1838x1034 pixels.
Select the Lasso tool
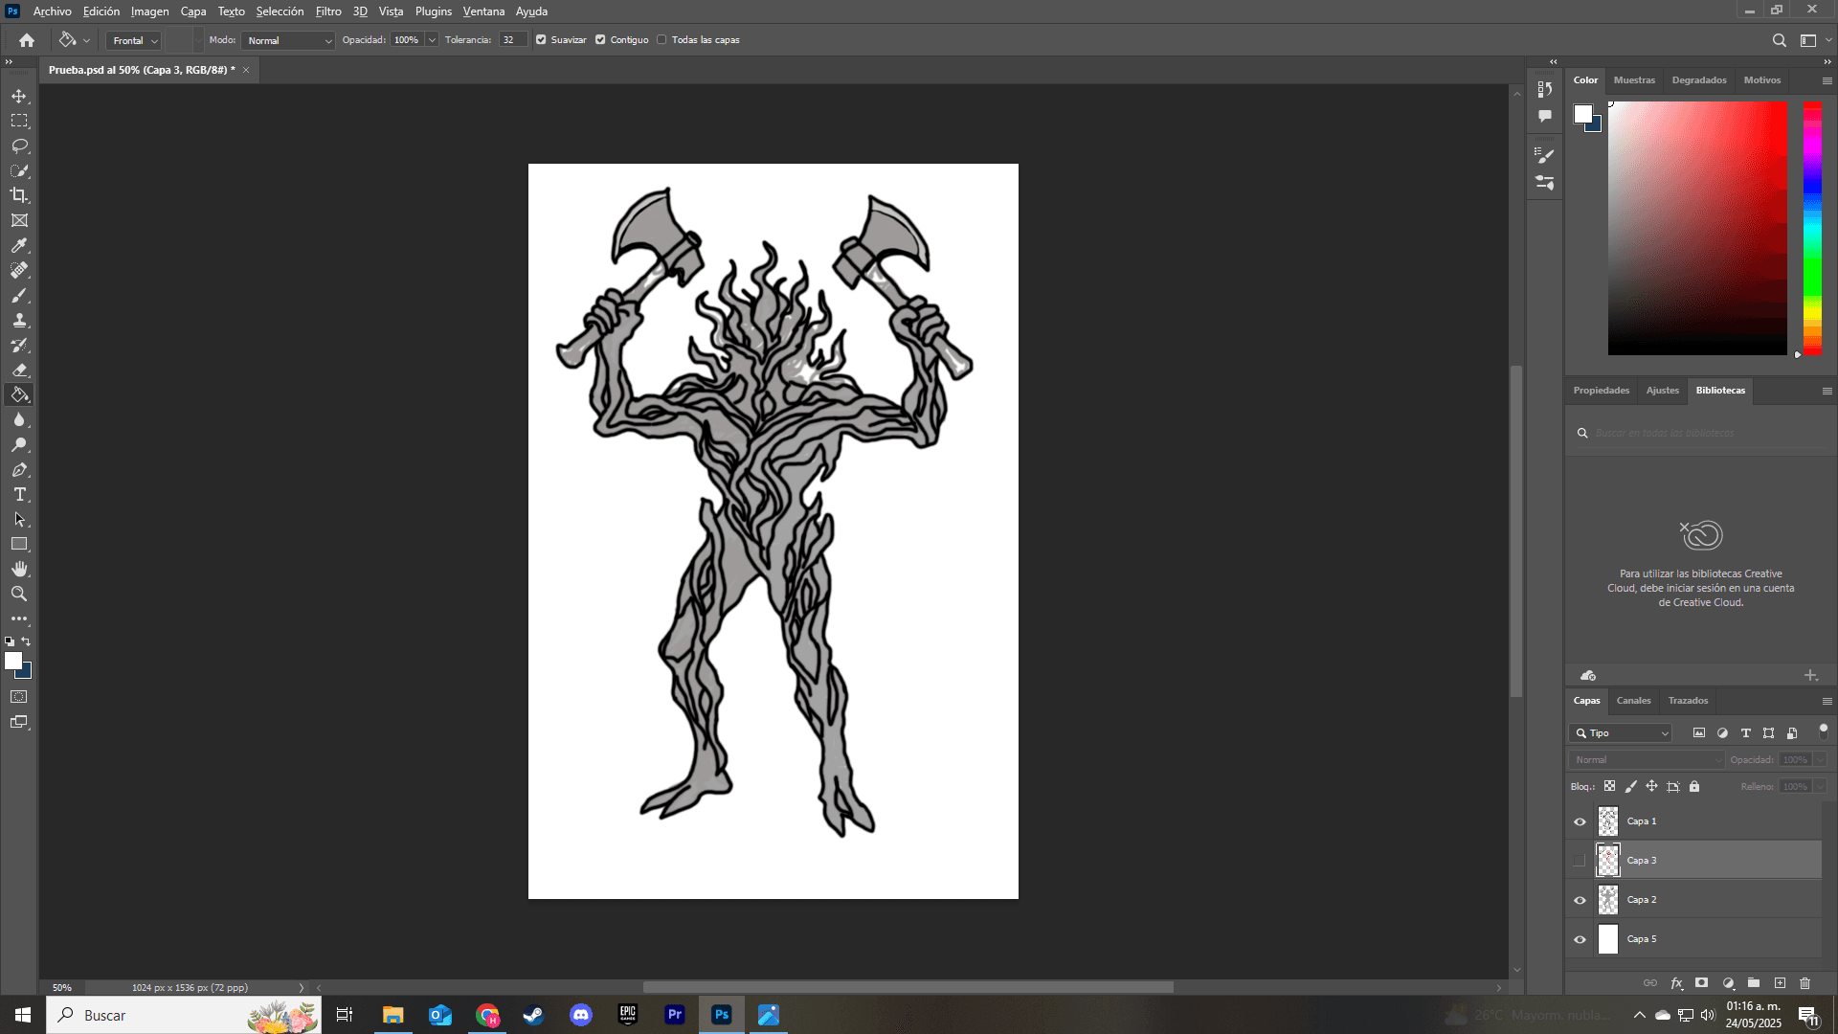tap(19, 146)
